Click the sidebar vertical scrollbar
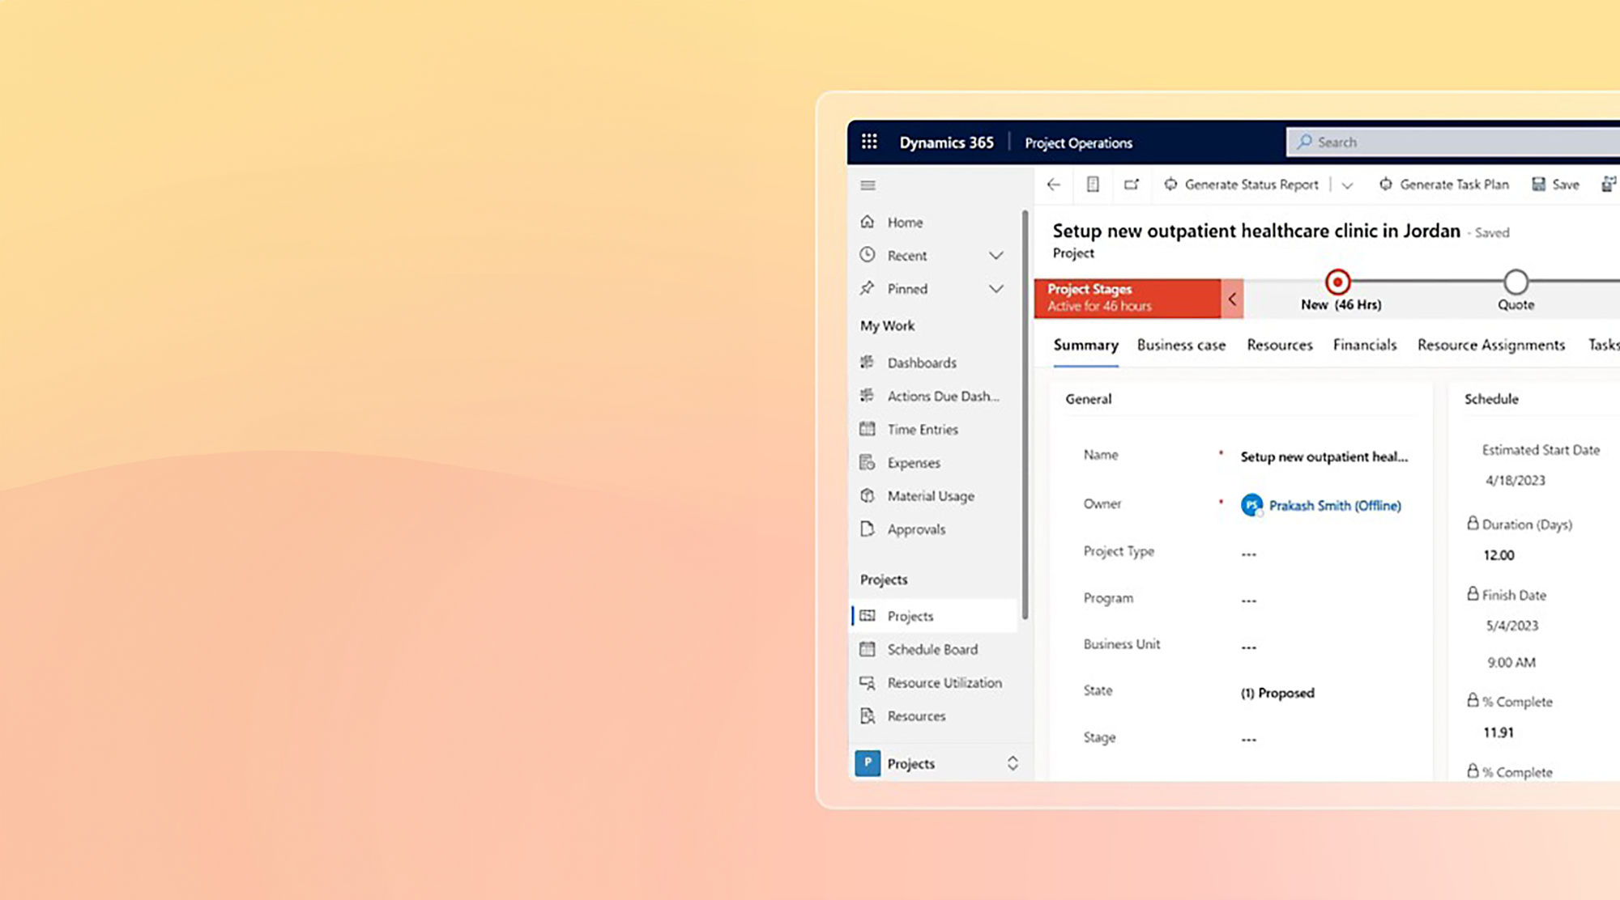The height and width of the screenshot is (900, 1620). pyautogui.click(x=1025, y=414)
